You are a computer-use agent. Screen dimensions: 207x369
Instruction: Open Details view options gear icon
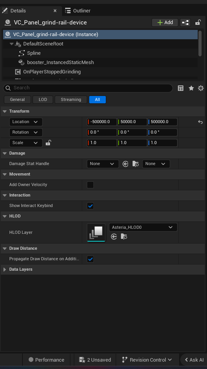(201, 88)
